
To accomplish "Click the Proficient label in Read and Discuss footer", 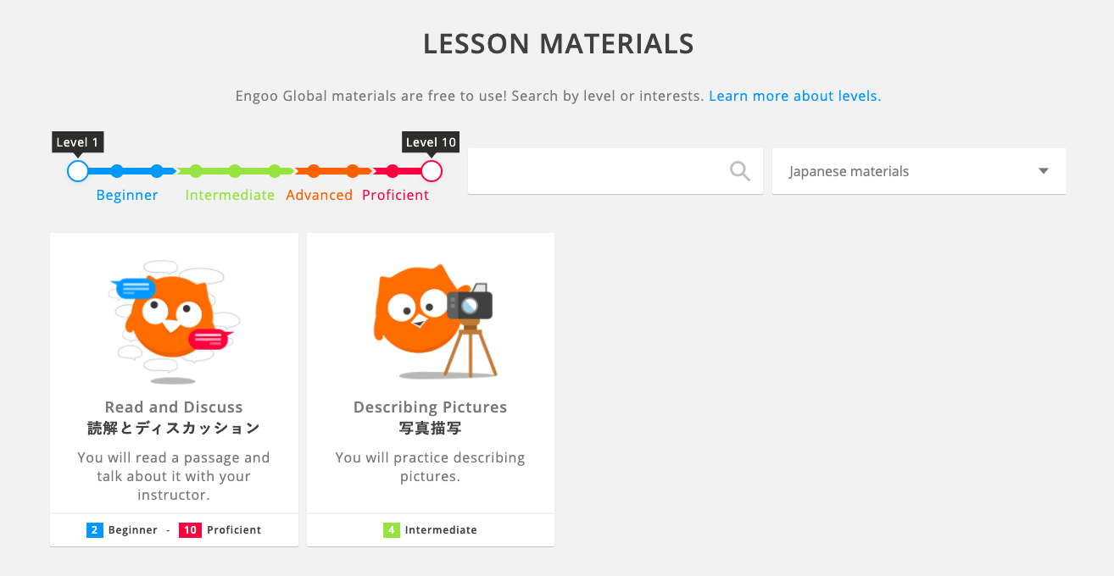I will 234,530.
